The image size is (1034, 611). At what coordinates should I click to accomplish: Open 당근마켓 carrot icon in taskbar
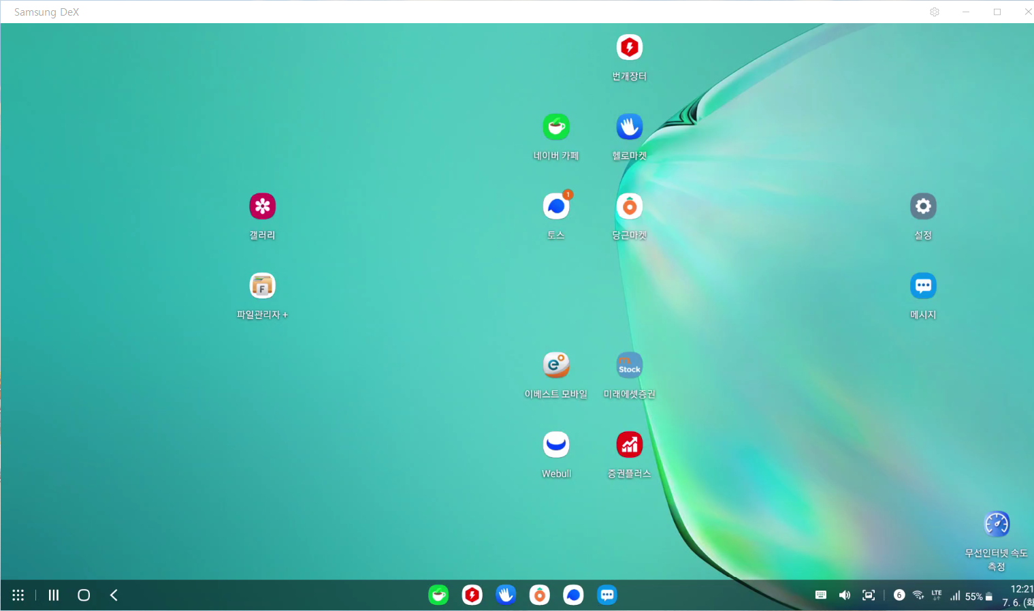pos(540,595)
